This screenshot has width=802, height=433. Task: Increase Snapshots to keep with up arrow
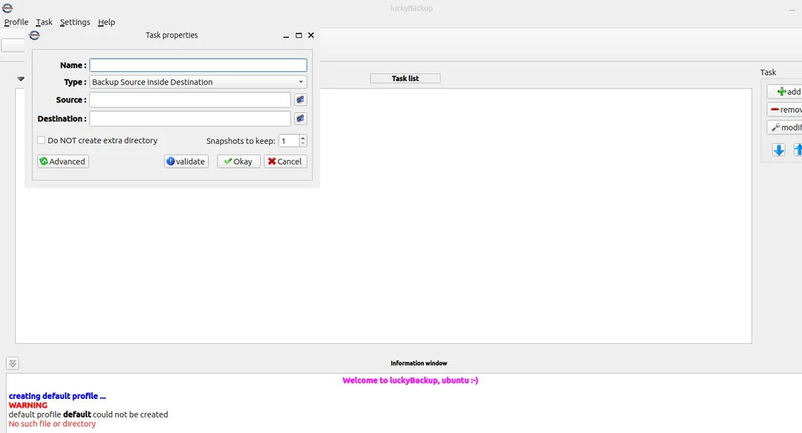[303, 137]
